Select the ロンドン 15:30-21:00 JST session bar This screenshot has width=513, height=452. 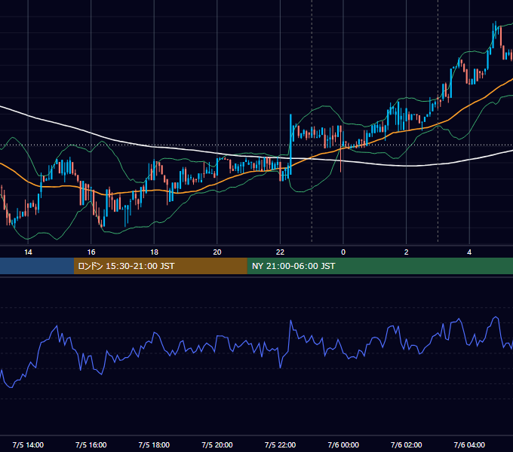[x=160, y=266]
